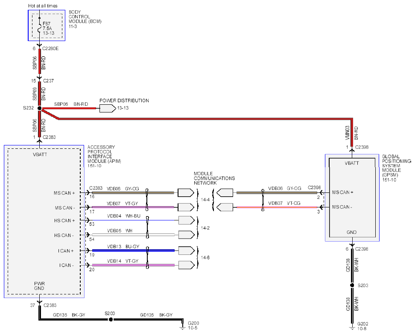This screenshot has width=415, height=334.
Task: Click APIM pin number "54"
Action: point(92,239)
